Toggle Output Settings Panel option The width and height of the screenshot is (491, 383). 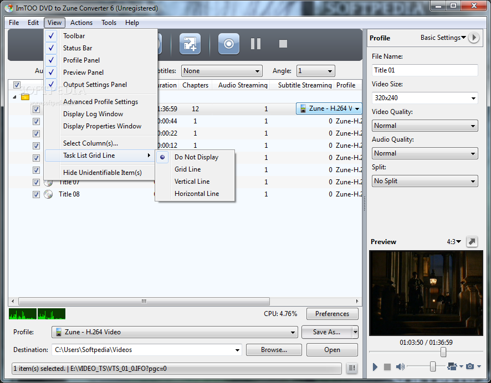(100, 85)
